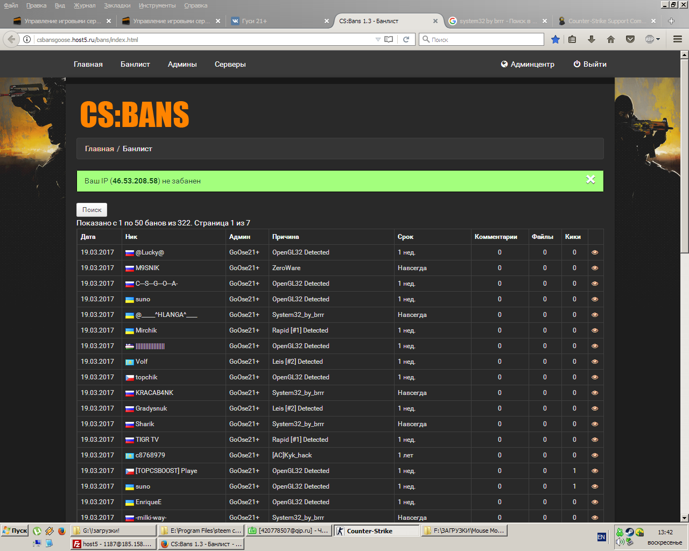Show ban details for C—S—G—O—A- row
Image resolution: width=689 pixels, height=551 pixels.
tap(595, 284)
